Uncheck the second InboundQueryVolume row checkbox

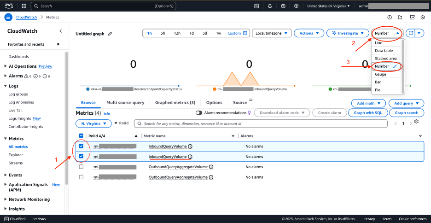pyautogui.click(x=81, y=156)
